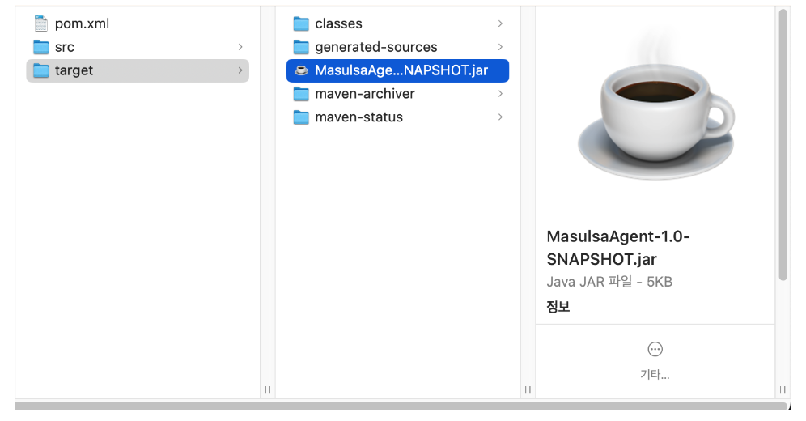Expand the maven-status chevron
The width and height of the screenshot is (806, 421).
[500, 117]
